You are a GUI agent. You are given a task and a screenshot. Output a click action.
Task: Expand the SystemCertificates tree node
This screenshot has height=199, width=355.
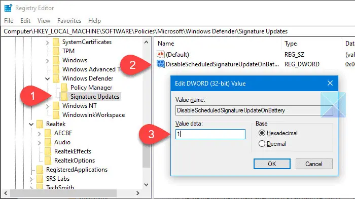point(47,43)
